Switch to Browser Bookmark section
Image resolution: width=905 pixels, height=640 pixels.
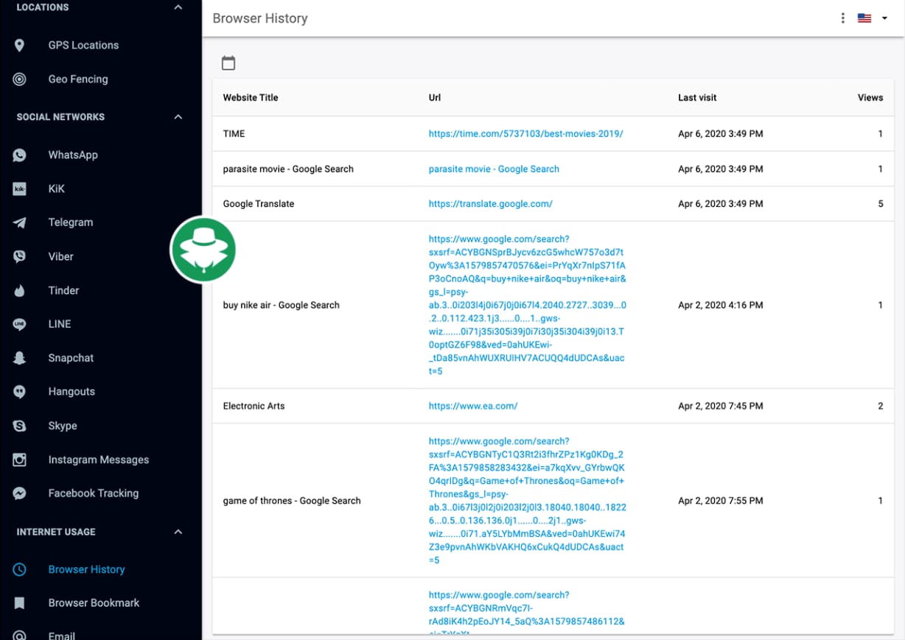pyautogui.click(x=94, y=602)
